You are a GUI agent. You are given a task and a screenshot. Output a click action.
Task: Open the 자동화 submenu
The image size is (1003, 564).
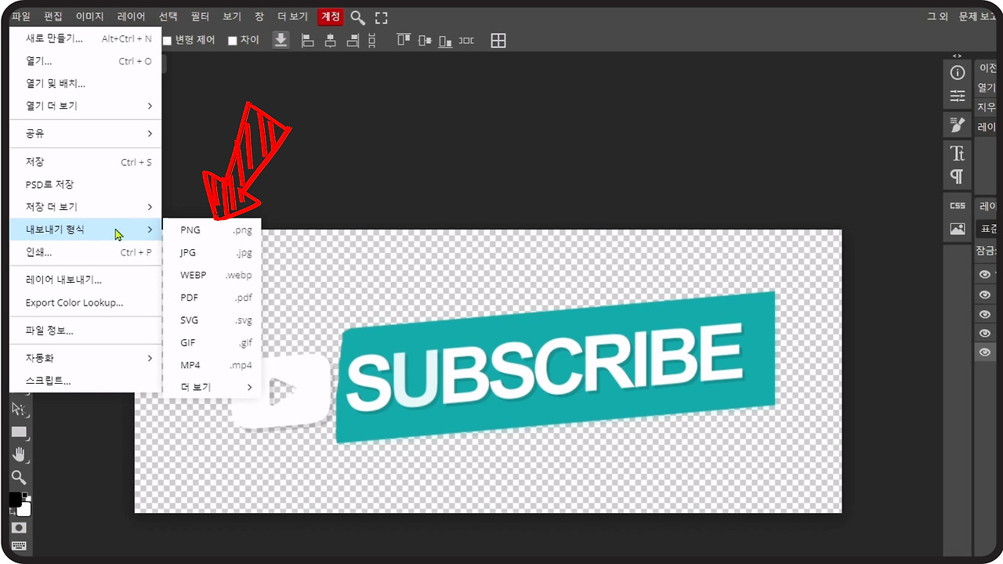88,358
